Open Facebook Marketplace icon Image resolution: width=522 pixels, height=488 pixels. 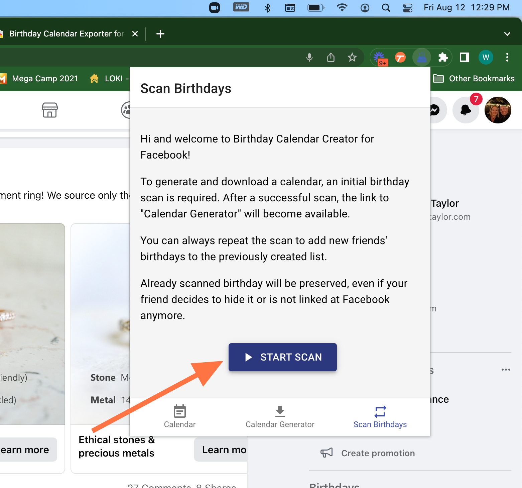click(50, 110)
